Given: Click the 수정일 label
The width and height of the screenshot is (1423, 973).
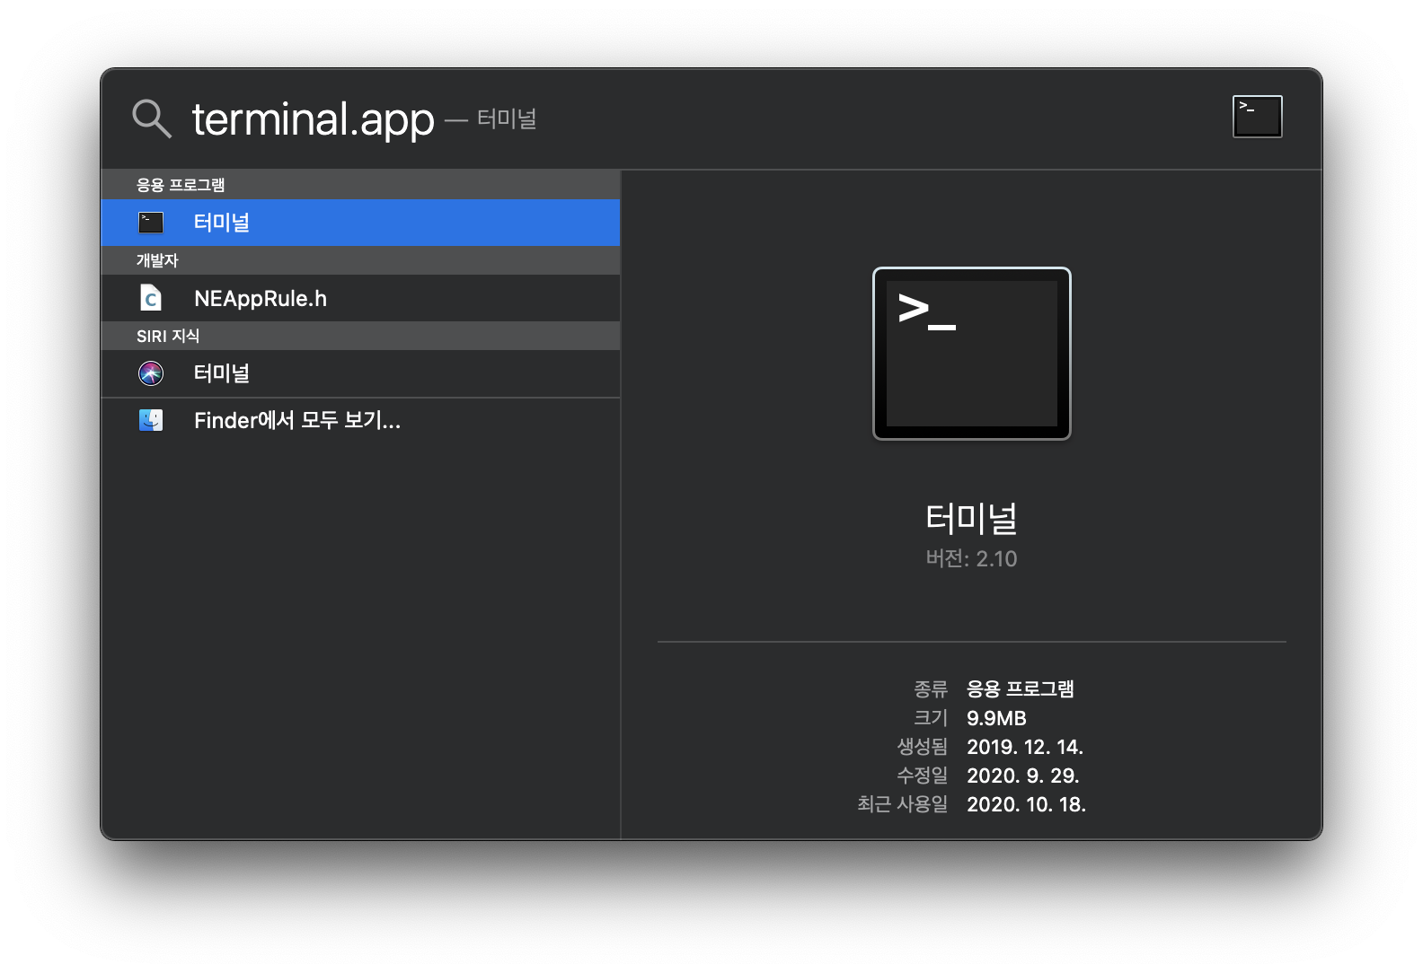Looking at the screenshot, I should (922, 776).
